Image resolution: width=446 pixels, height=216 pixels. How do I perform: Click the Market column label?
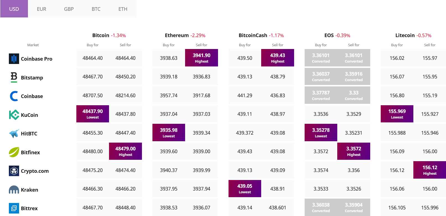coord(33,45)
